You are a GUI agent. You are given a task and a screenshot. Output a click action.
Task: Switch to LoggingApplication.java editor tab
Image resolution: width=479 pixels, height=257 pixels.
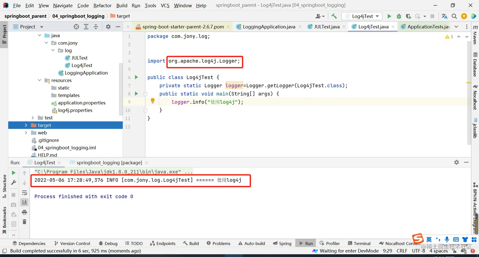coord(269,27)
